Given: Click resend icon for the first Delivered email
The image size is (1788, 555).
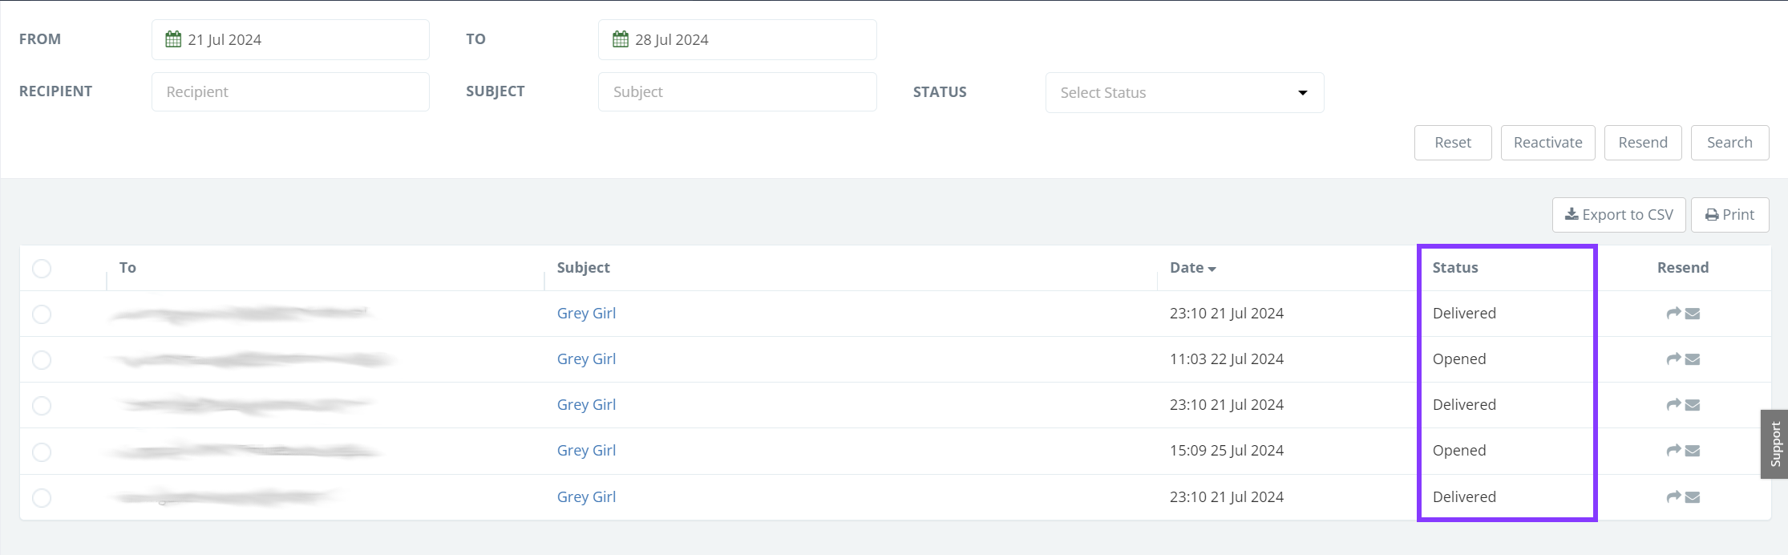Looking at the screenshot, I should click(1682, 314).
